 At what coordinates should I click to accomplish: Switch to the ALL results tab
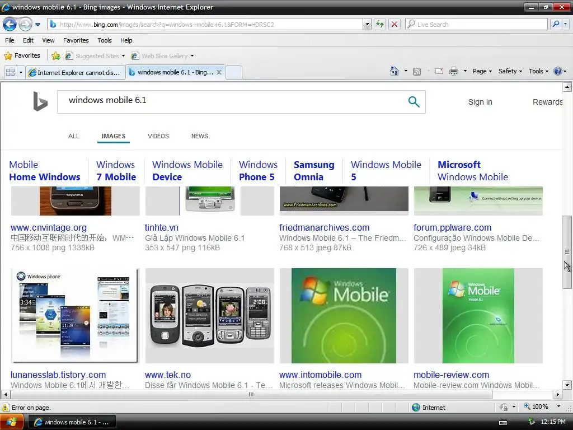coord(74,136)
